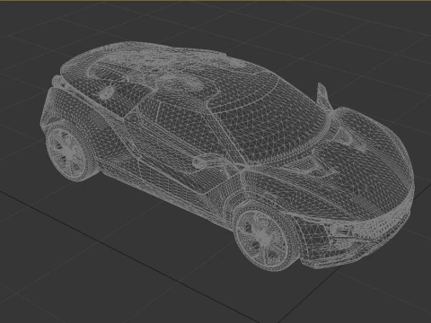The width and height of the screenshot is (431, 323).
Task: Select the raised side mirror near the hood
Action: (x=324, y=96)
